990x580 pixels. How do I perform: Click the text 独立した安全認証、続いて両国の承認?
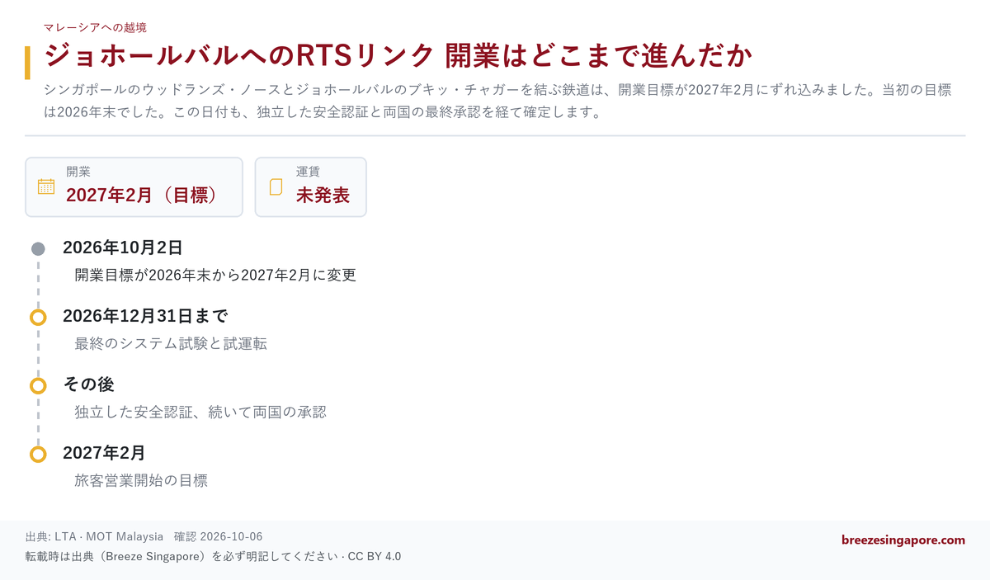pyautogui.click(x=200, y=412)
